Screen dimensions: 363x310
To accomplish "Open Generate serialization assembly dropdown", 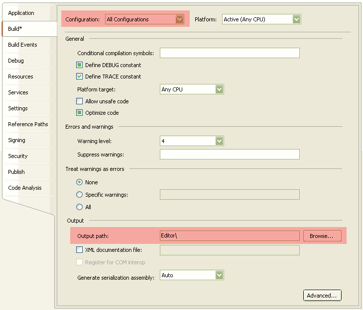I will coord(192,275).
